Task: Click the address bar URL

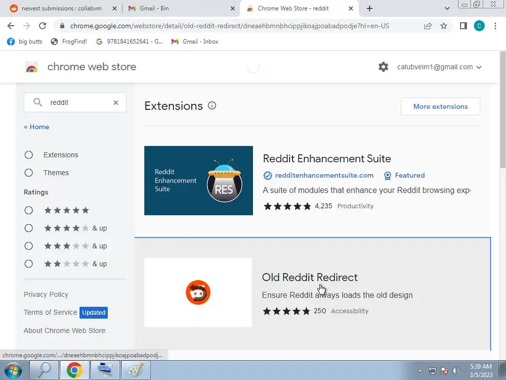Action: point(229,26)
